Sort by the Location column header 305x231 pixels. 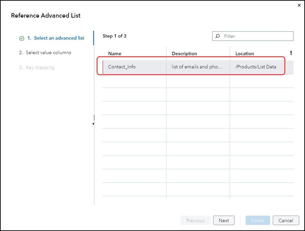[245, 54]
